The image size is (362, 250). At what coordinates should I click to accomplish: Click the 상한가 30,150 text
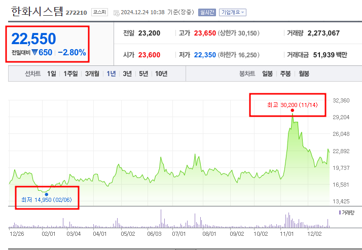coord(239,33)
